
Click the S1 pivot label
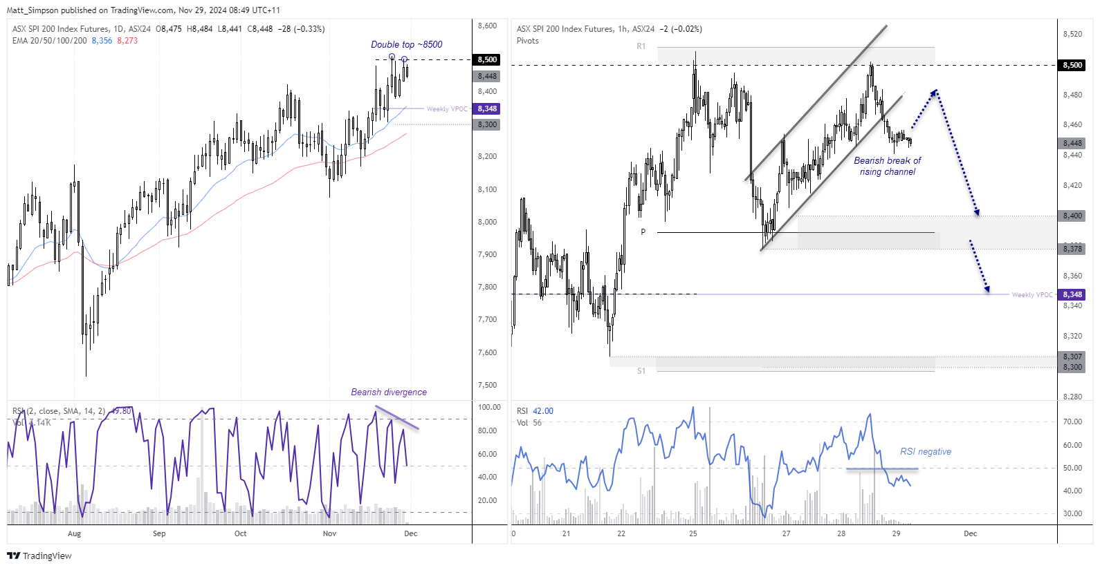coord(641,371)
